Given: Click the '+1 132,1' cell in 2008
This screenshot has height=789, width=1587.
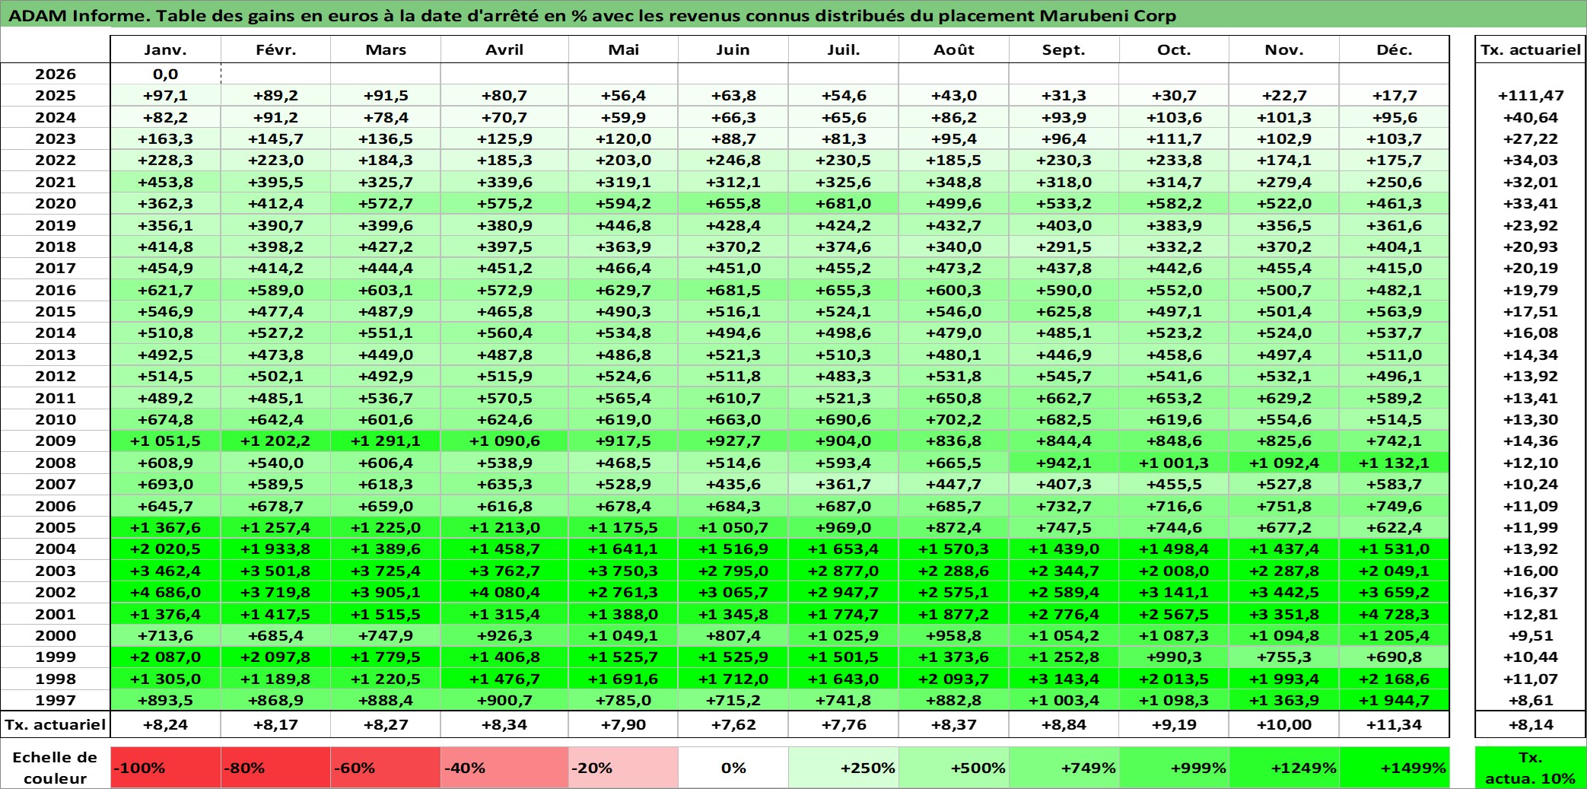Looking at the screenshot, I should click(x=1394, y=463).
